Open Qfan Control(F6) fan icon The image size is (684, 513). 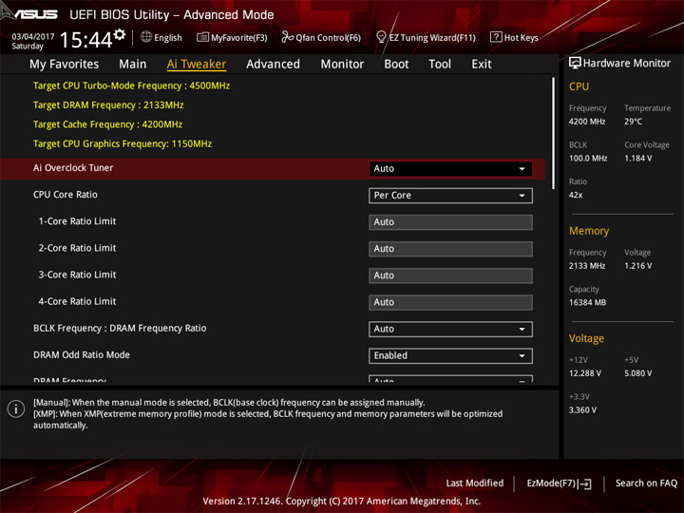point(287,37)
